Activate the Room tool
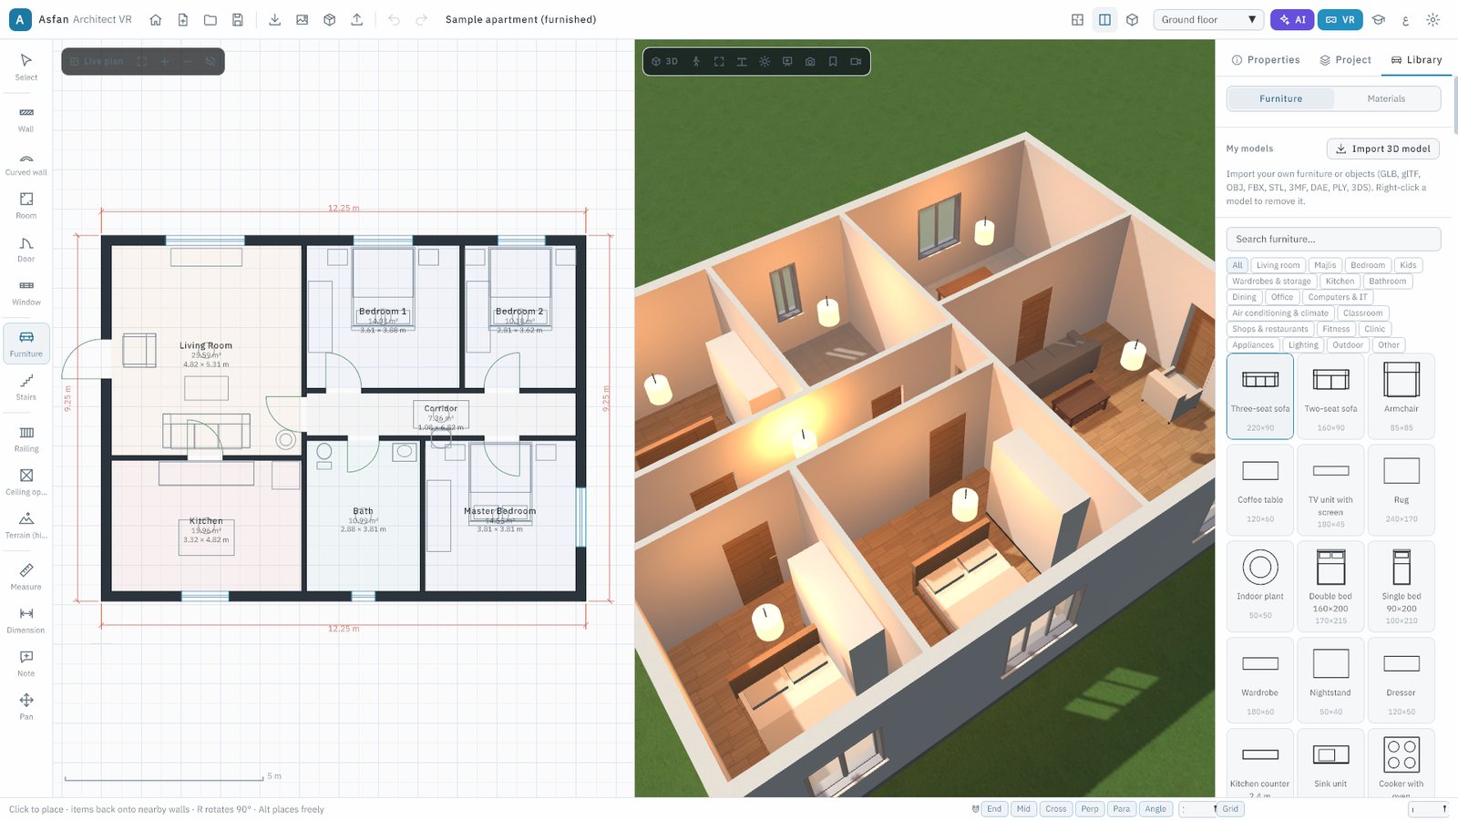1458x820 pixels. pos(26,206)
